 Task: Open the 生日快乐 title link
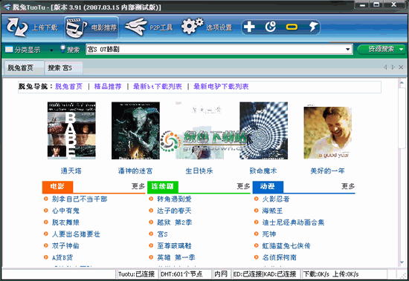tap(199, 171)
